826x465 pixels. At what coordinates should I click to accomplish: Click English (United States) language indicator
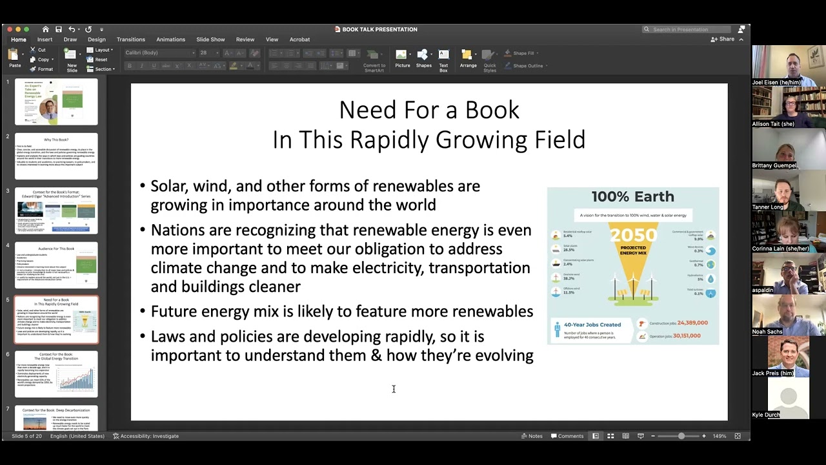(x=77, y=436)
